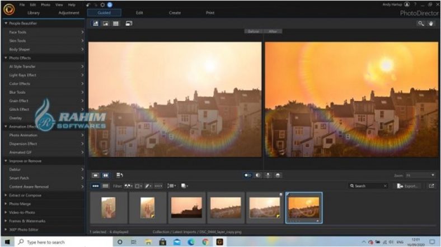Toggle the filmstrip thumbnail view
This screenshot has height=247, width=441.
click(x=96, y=186)
